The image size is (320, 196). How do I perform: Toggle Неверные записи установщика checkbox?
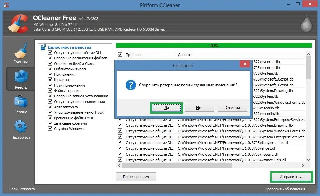pyautogui.click(x=50, y=96)
